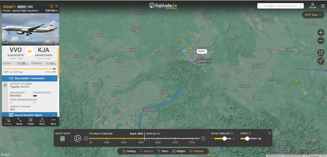The width and height of the screenshot is (327, 157).
Task: Zoom out on the map
Action: click(321, 41)
